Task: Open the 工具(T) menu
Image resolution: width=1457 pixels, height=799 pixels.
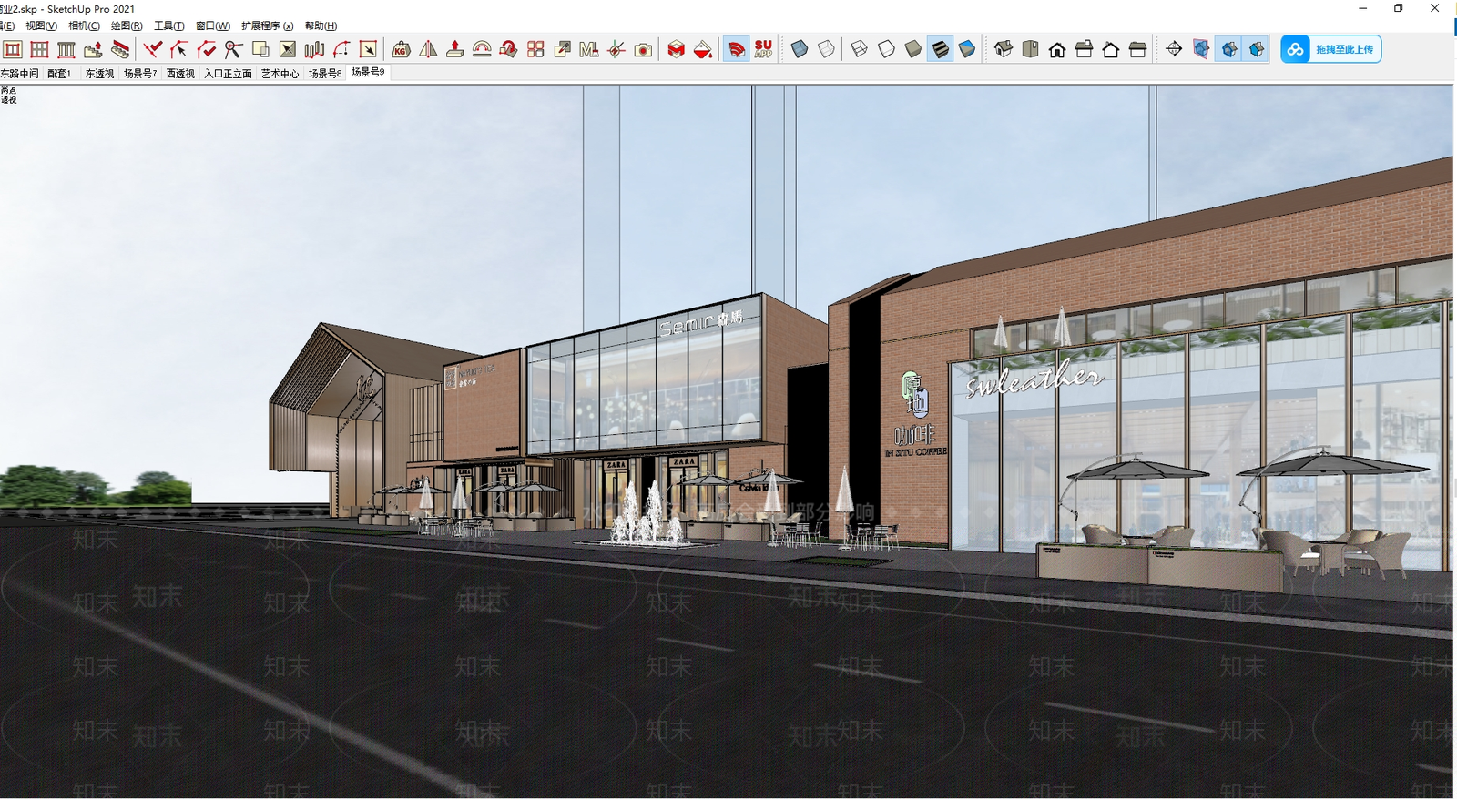Action: tap(169, 26)
